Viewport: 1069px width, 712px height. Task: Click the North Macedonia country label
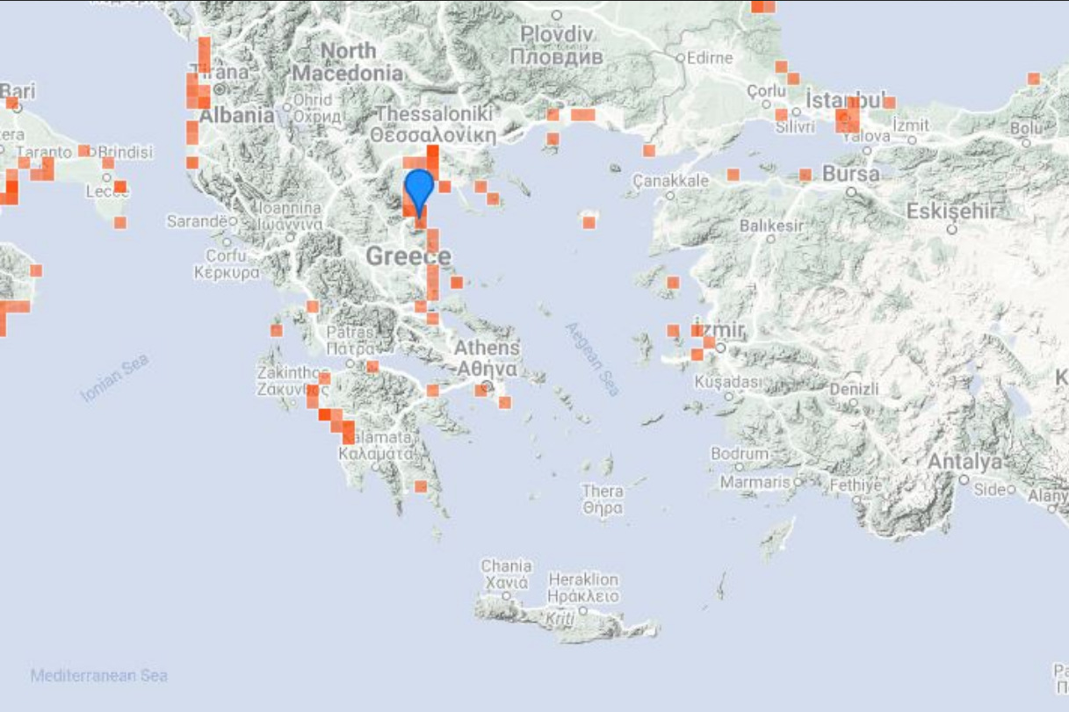point(348,62)
